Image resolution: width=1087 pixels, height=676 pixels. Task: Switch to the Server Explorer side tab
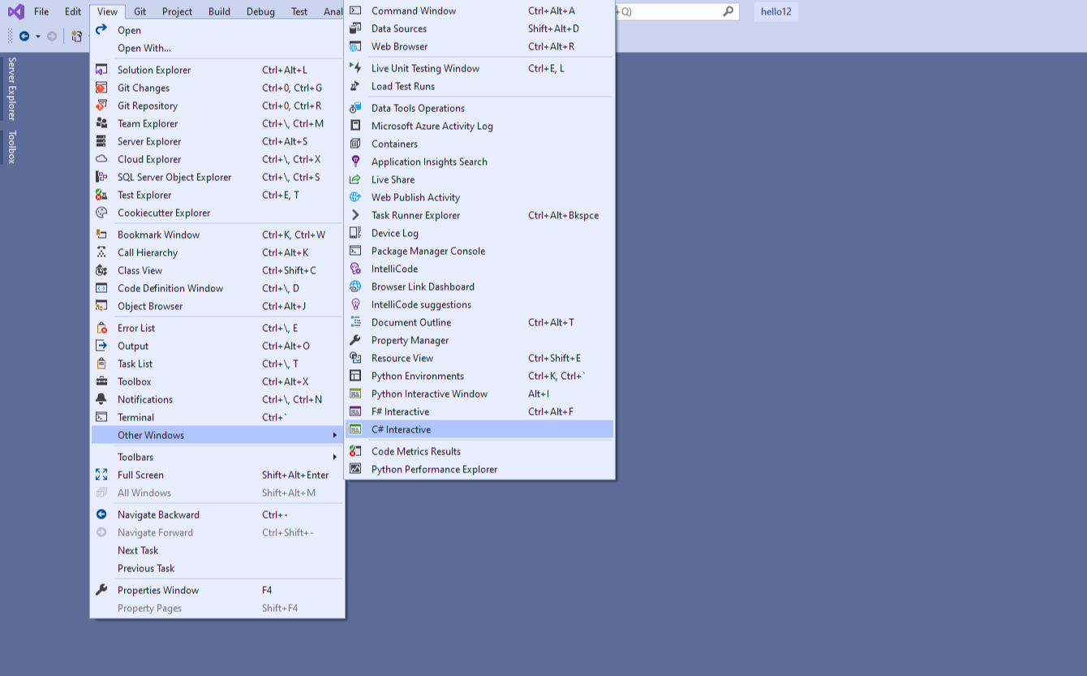(x=11, y=87)
